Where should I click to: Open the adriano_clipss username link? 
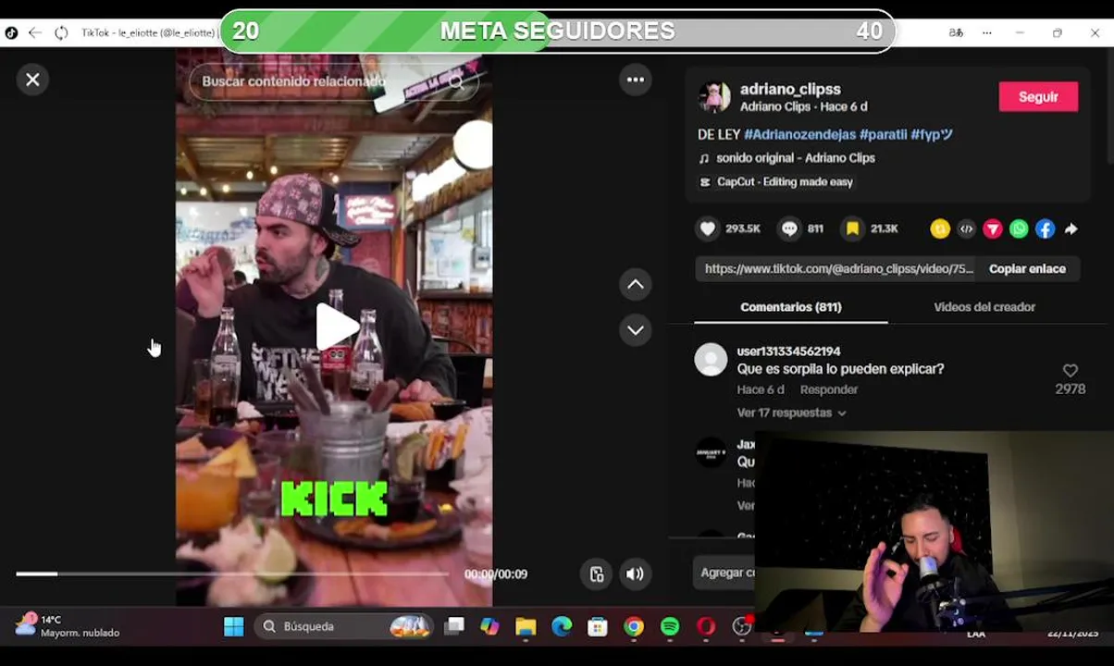[x=790, y=89]
